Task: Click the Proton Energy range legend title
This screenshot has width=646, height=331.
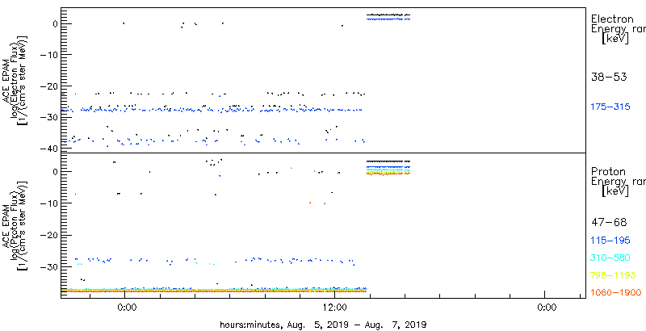Action: click(x=618, y=182)
